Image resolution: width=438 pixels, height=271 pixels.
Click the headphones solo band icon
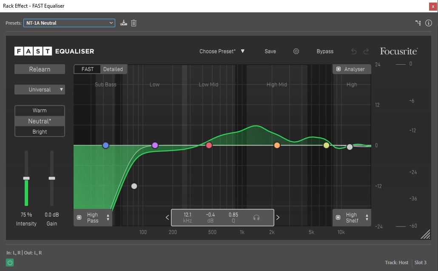click(256, 217)
